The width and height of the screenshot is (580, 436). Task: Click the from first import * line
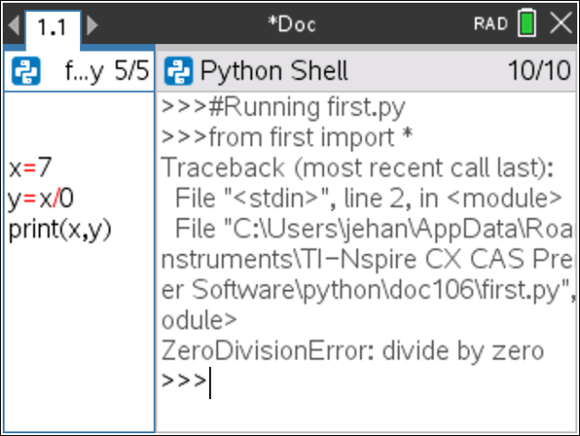[x=287, y=137]
